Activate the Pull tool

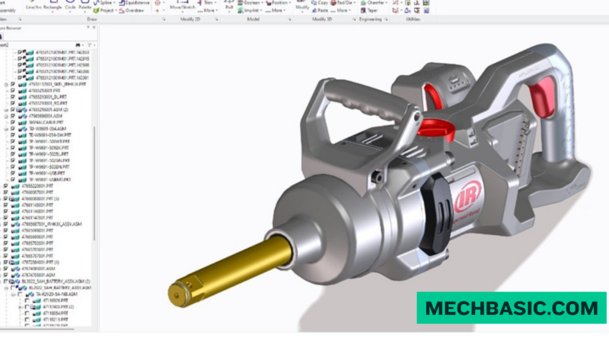tap(229, 5)
